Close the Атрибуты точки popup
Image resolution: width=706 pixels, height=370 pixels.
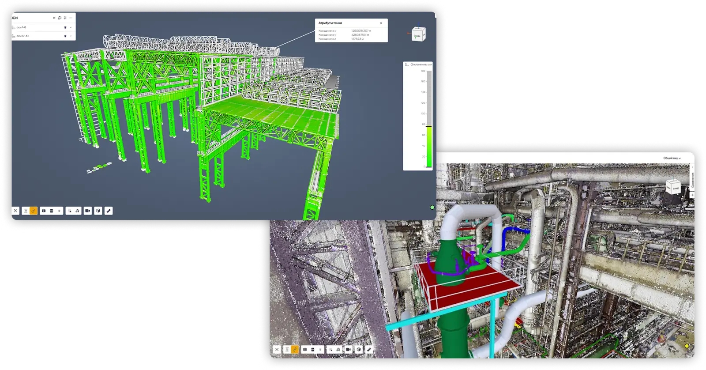381,23
